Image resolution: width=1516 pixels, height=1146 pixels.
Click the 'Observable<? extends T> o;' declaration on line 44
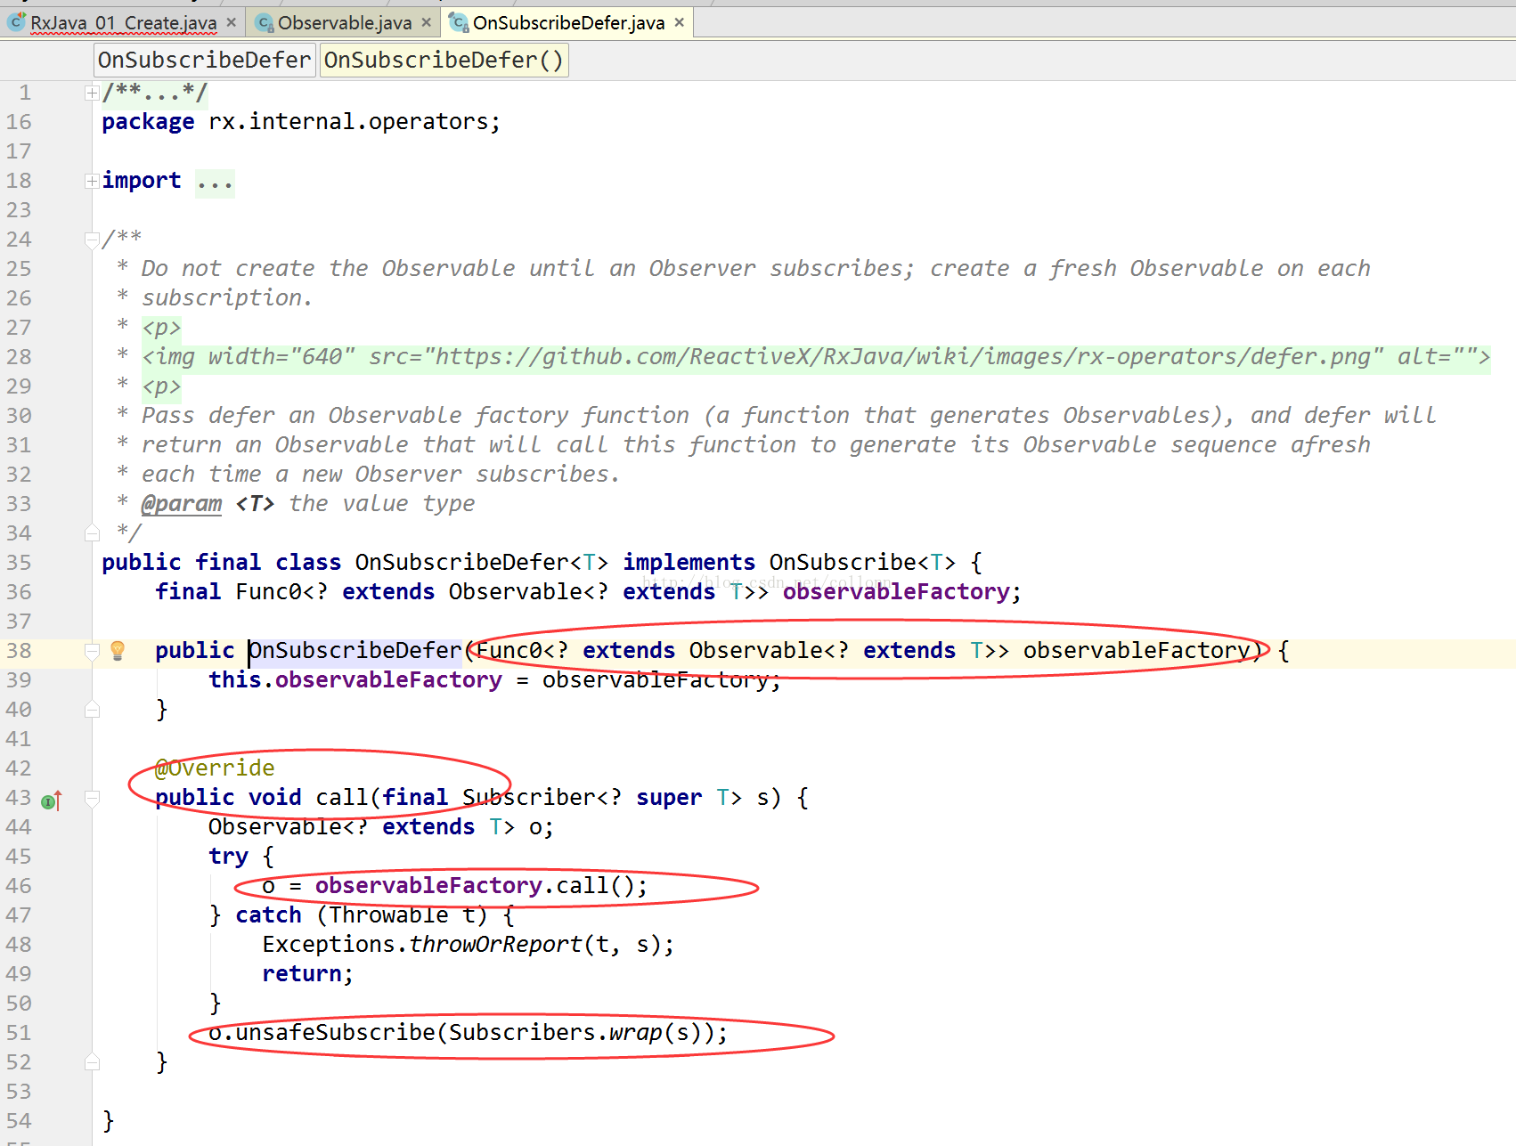coord(381,827)
